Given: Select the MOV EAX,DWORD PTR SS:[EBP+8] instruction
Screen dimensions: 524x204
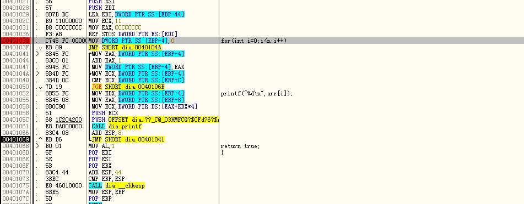Looking at the screenshot, I should 138,100.
